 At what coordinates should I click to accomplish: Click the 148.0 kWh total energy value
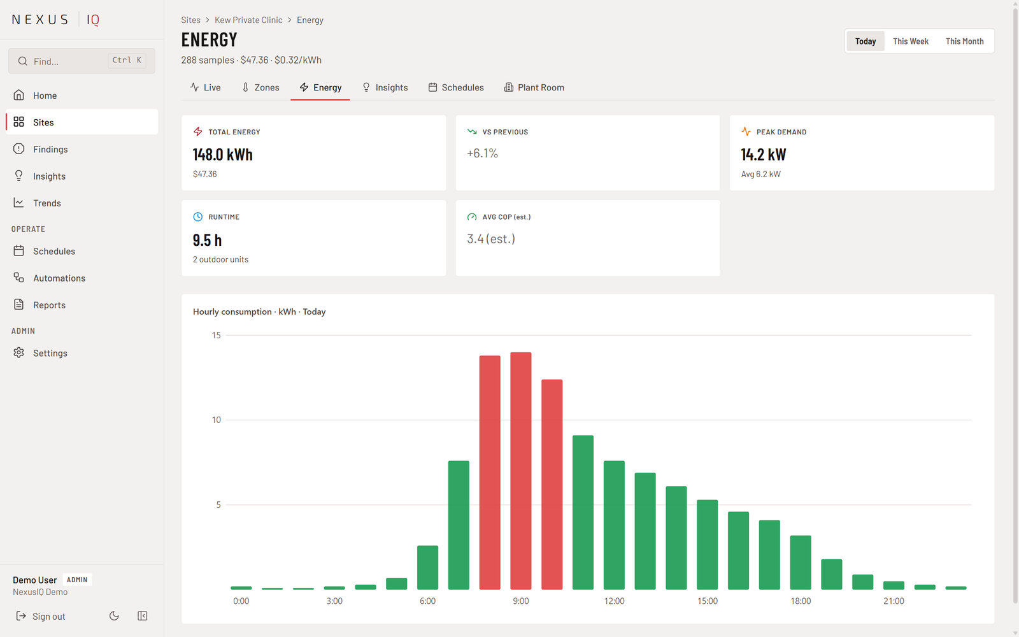tap(223, 155)
